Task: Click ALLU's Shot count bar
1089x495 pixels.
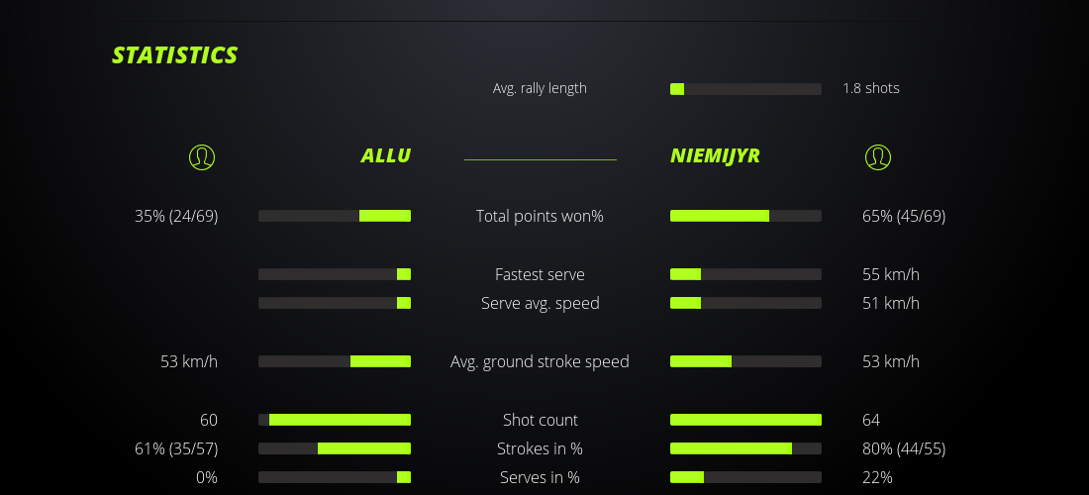Action: click(x=335, y=420)
